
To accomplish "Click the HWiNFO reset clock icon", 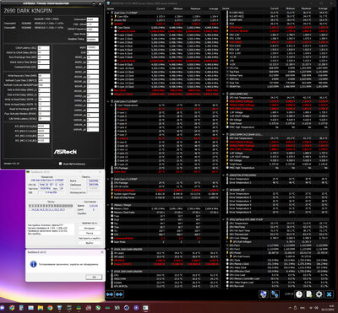I will click(299, 294).
